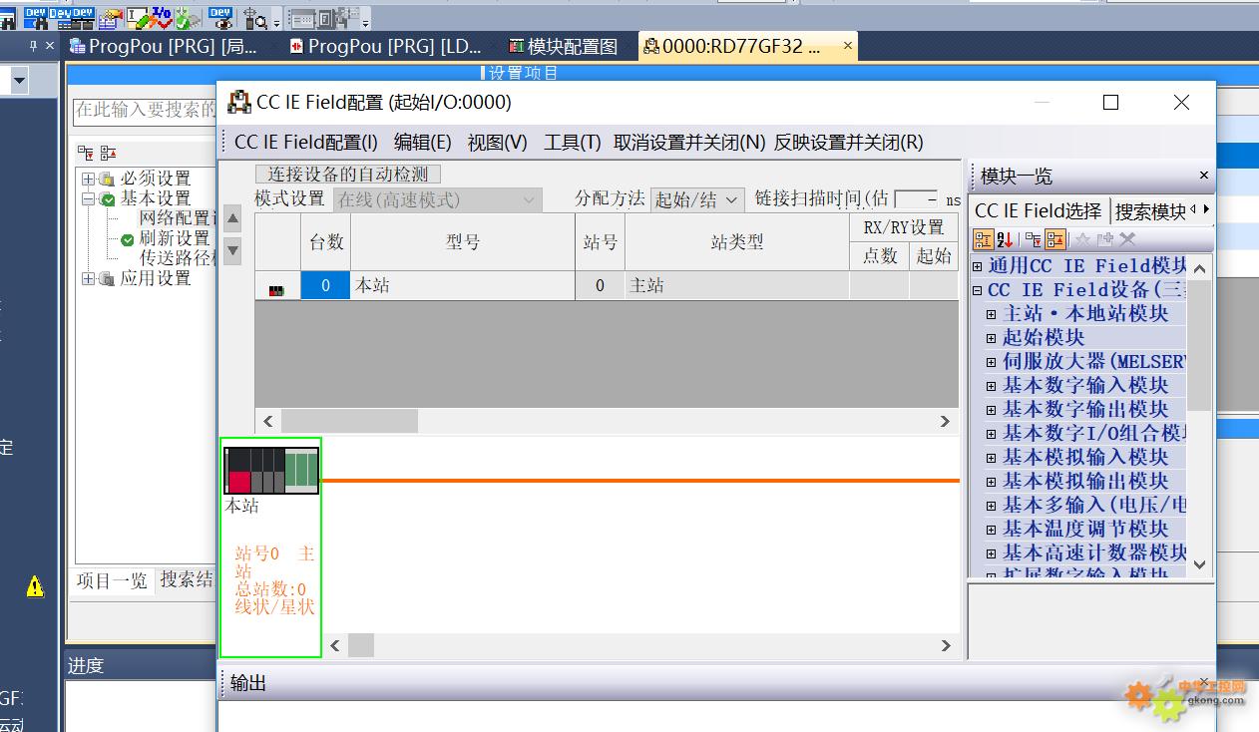
Task: Select the 项目一览 tab
Action: click(112, 580)
